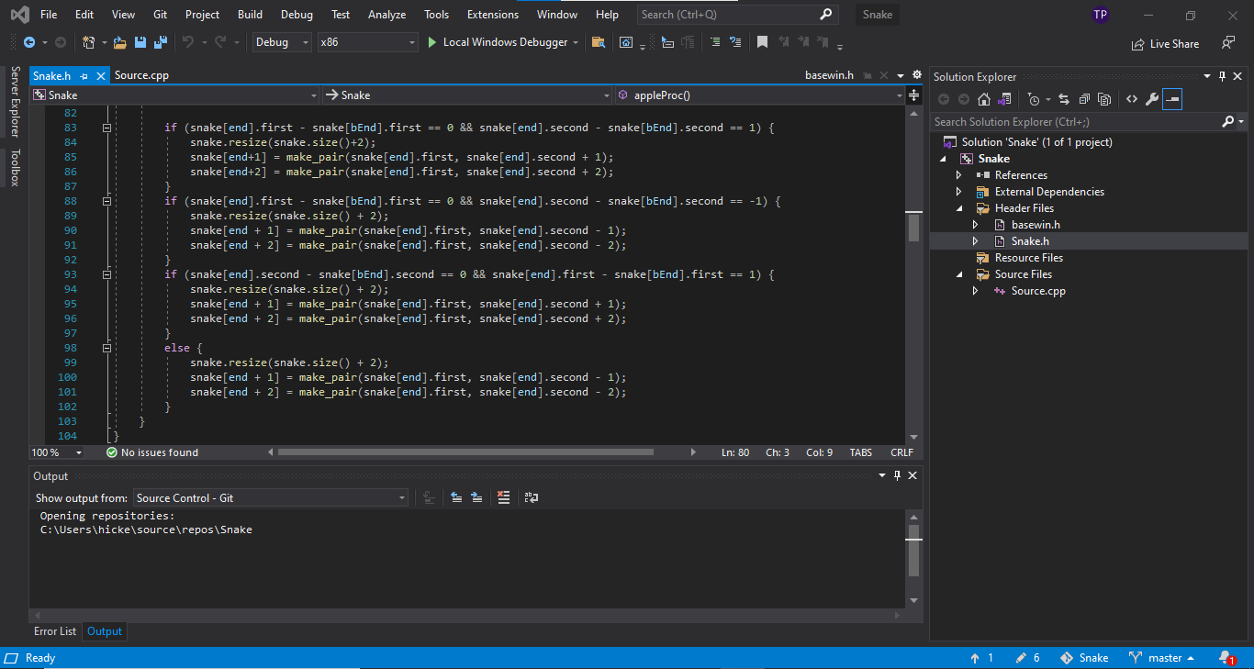Open the 'Show output from' dropdown

271,497
